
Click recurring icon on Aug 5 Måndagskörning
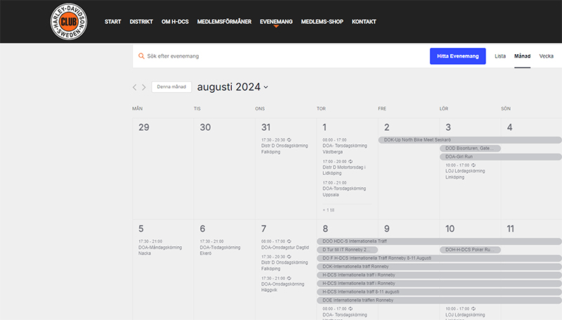coord(167,241)
